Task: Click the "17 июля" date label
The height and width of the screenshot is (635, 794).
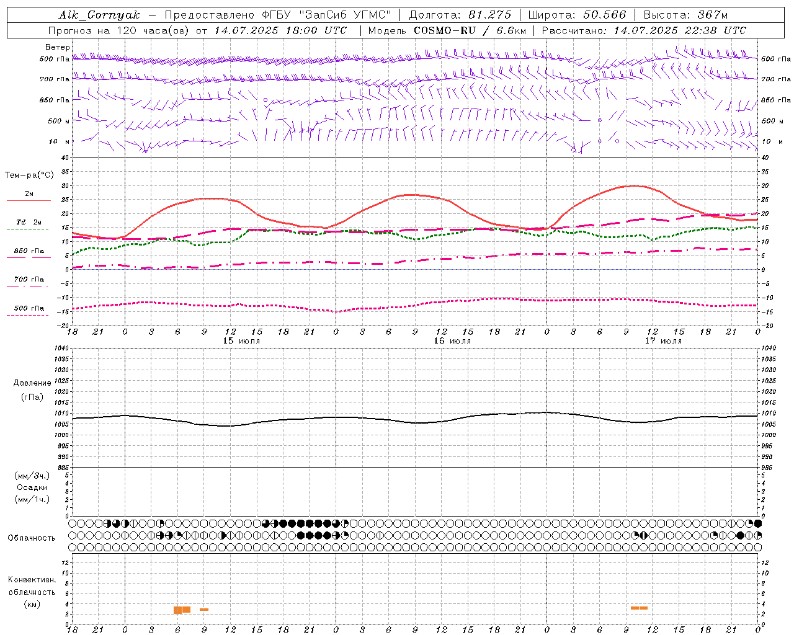Action: pyautogui.click(x=663, y=341)
